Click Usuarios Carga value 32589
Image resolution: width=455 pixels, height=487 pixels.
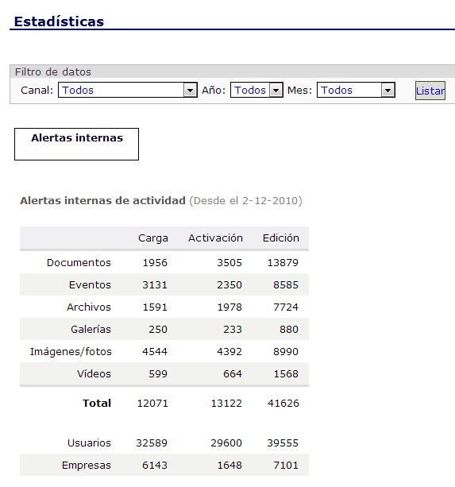(152, 443)
